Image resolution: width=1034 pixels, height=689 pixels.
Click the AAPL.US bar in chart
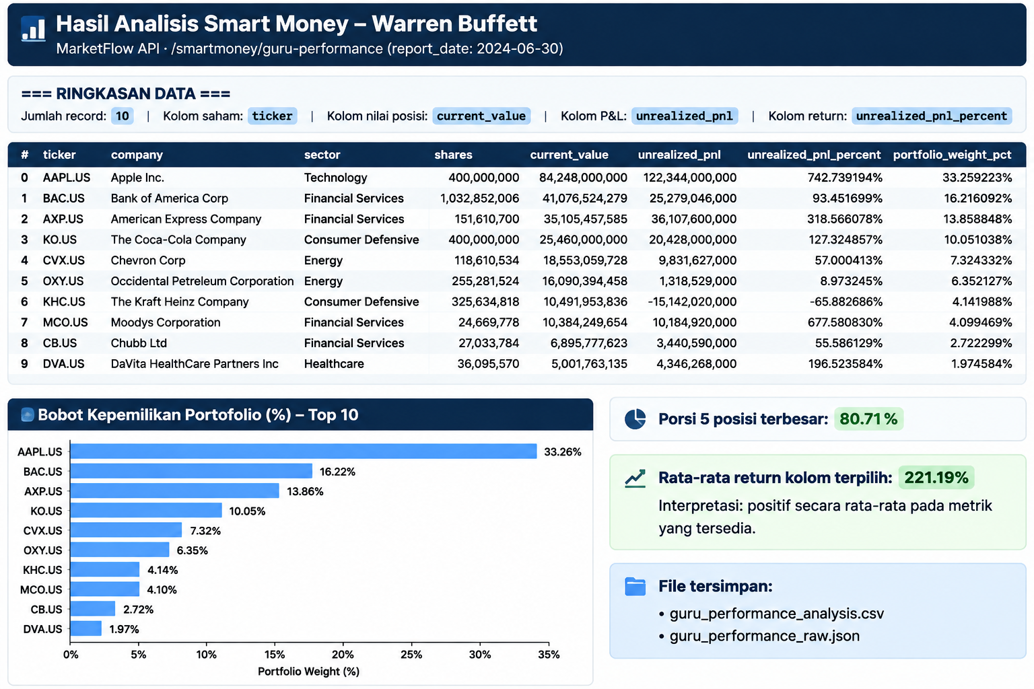(304, 451)
